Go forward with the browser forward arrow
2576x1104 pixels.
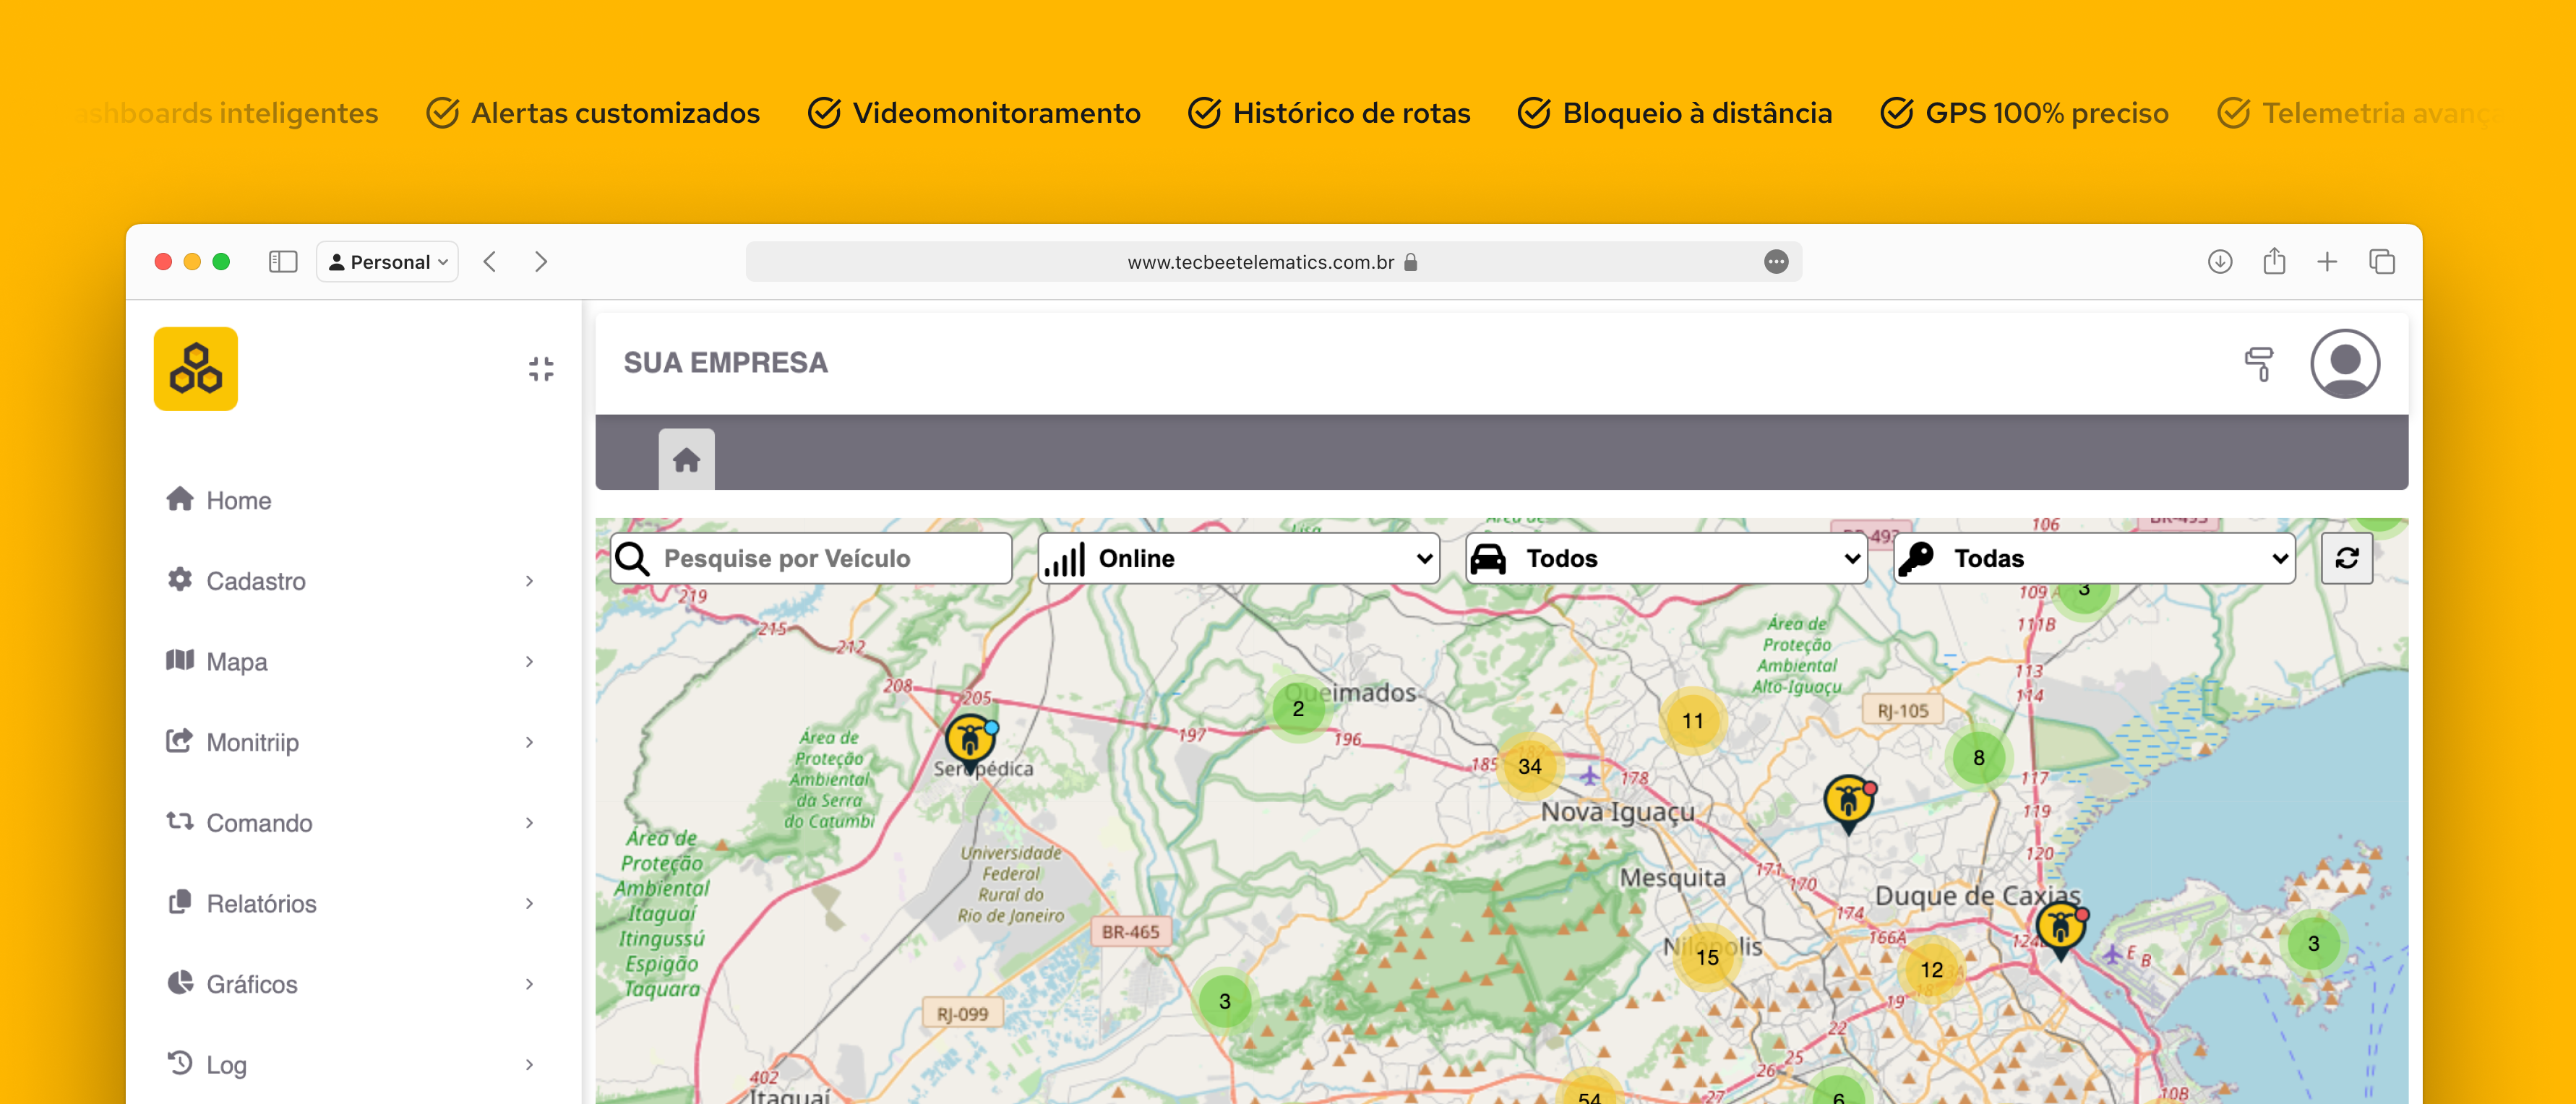[x=541, y=262]
